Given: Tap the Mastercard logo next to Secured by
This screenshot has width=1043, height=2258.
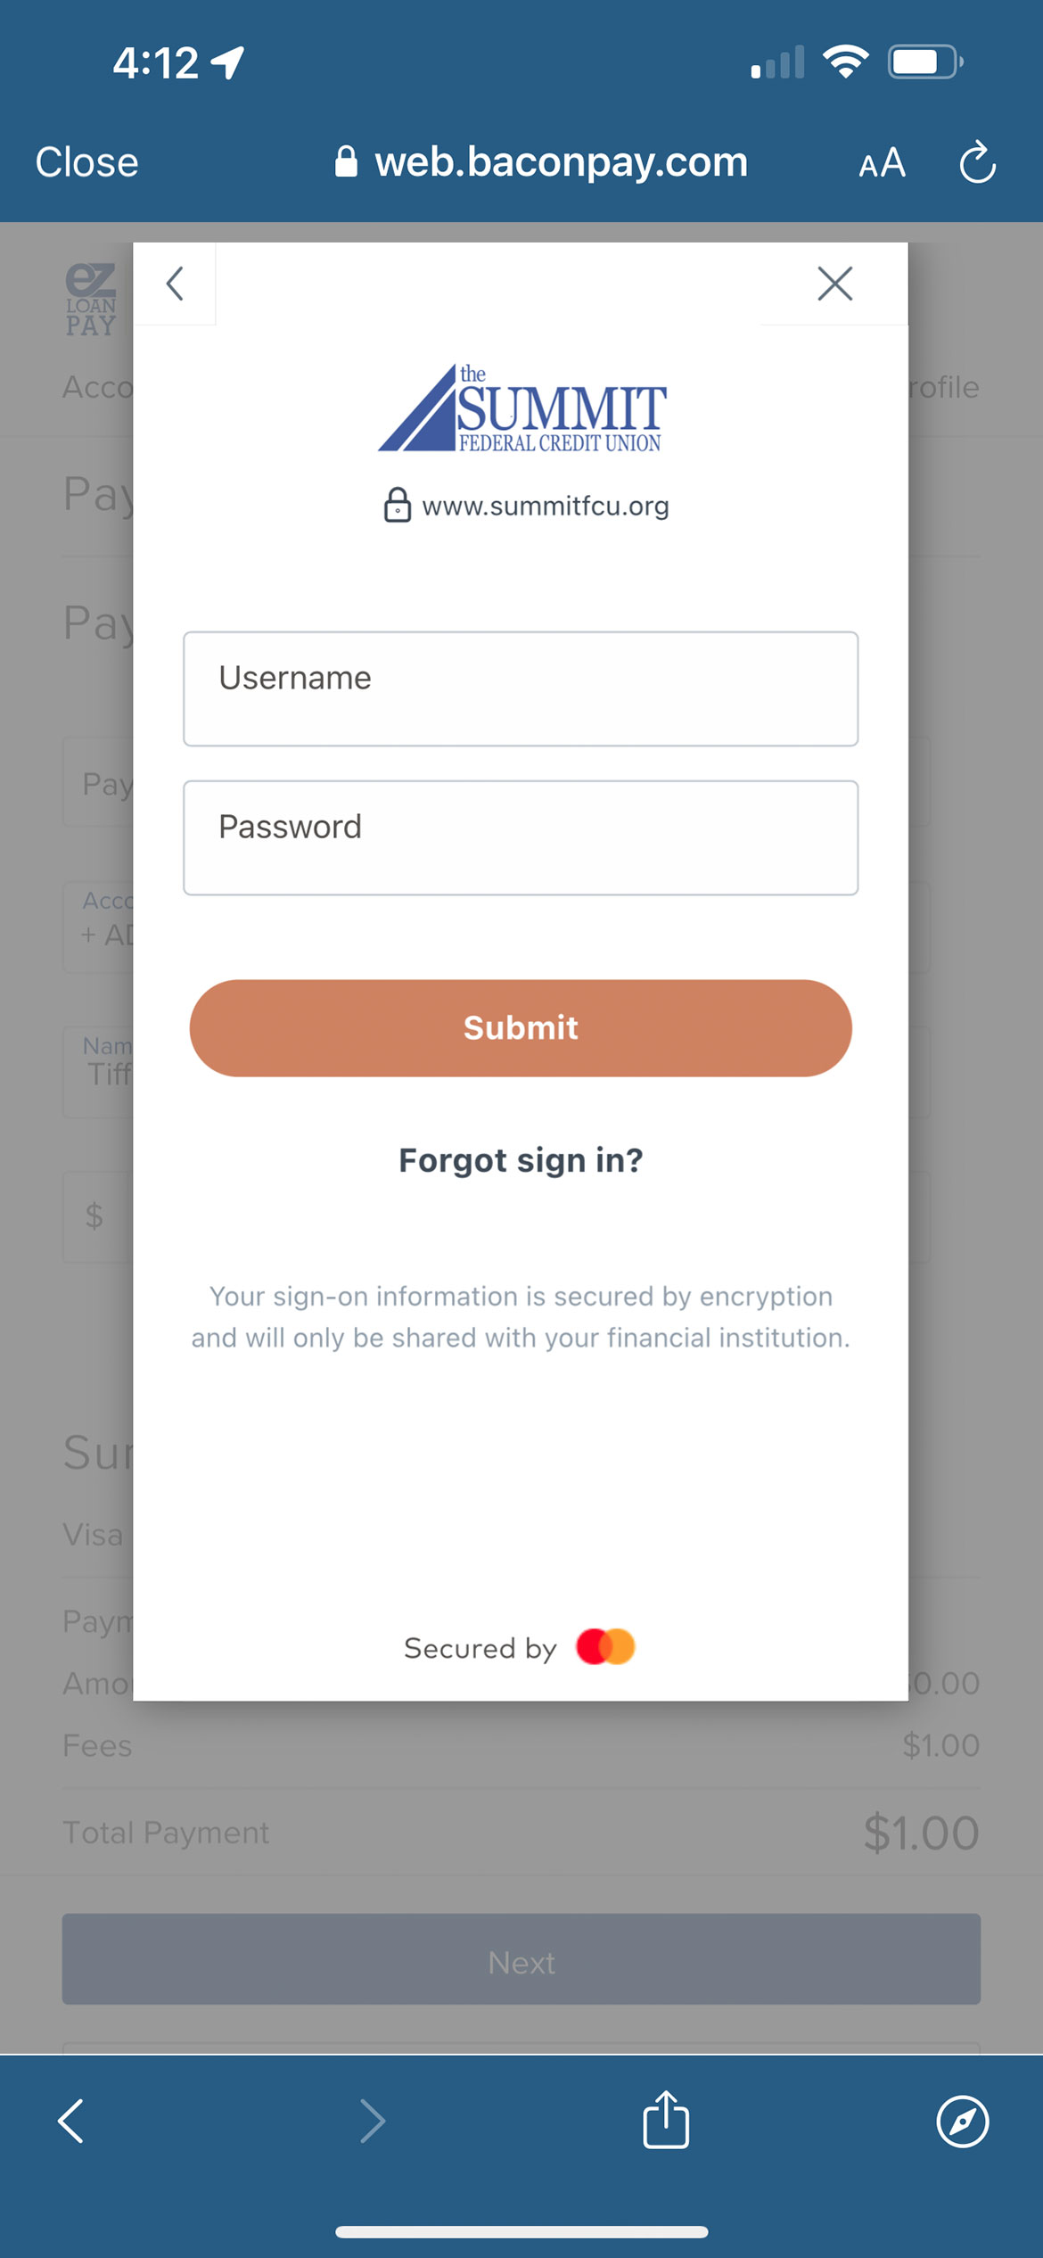Looking at the screenshot, I should point(606,1646).
